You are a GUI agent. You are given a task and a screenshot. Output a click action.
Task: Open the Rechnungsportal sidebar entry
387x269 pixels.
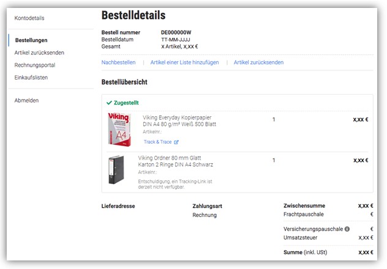(x=35, y=65)
